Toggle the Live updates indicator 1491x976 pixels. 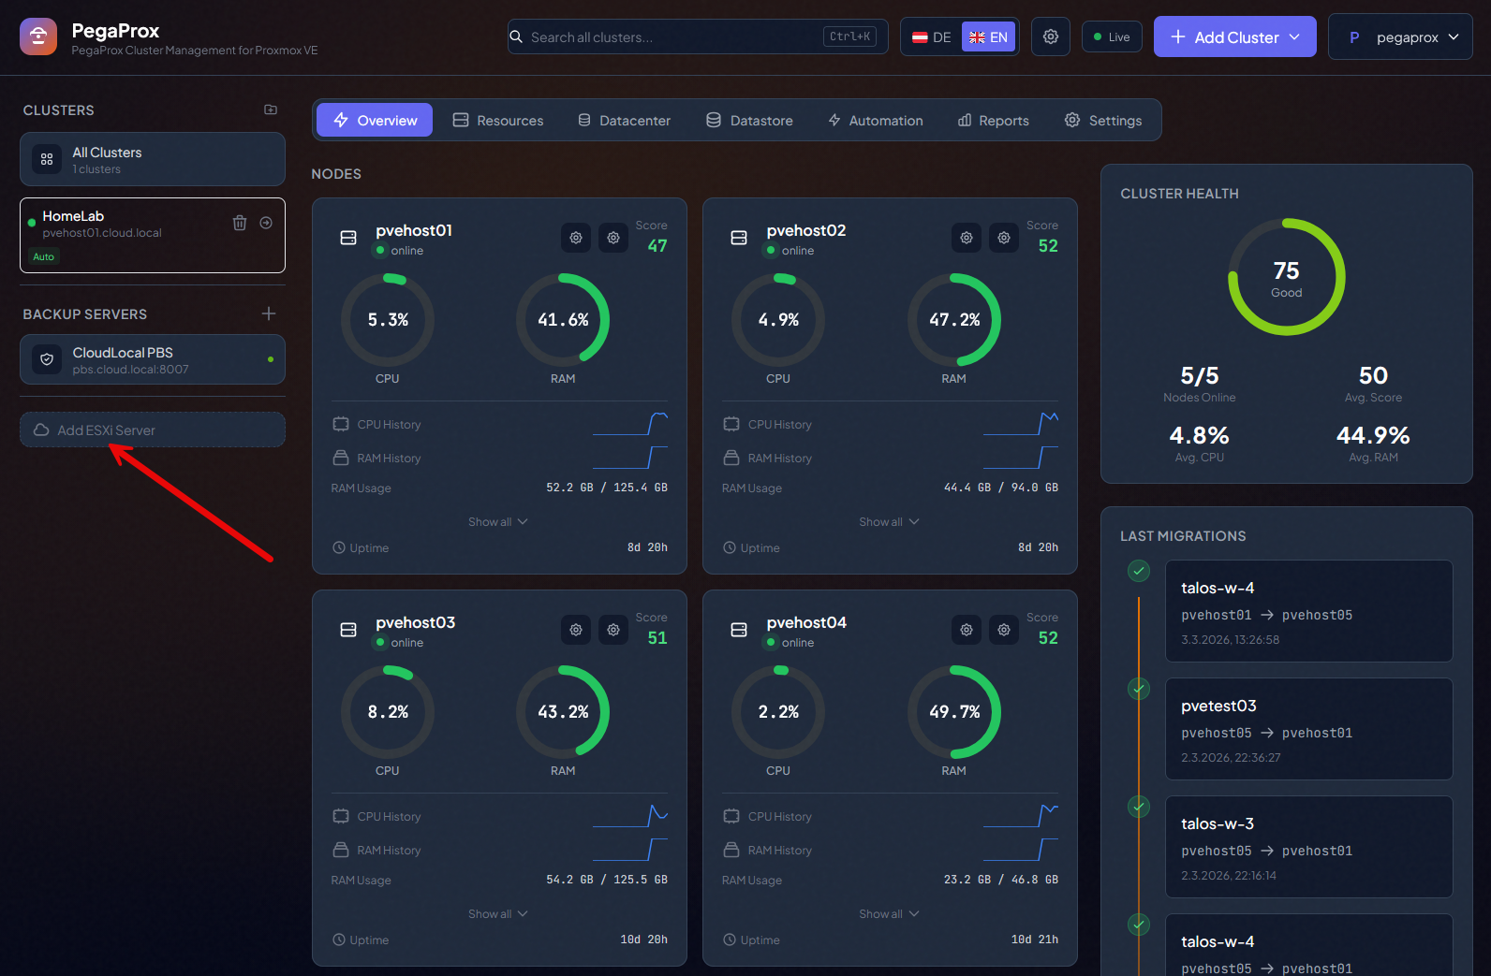[x=1112, y=36]
